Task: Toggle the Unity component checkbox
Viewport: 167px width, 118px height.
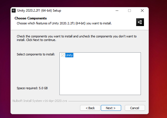Action: click(63, 55)
